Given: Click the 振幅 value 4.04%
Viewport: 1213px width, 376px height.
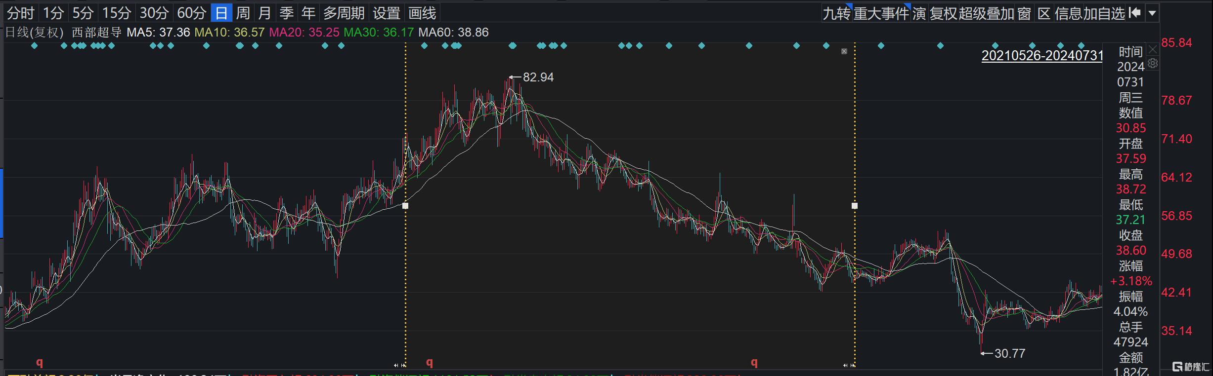Looking at the screenshot, I should tap(1130, 311).
